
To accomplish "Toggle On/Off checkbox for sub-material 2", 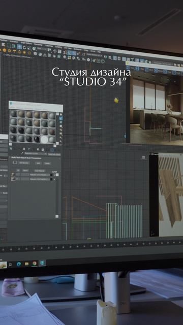I will (x=54, y=179).
